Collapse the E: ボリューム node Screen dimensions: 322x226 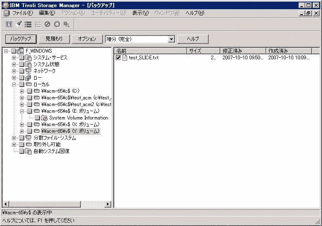tap(22, 111)
